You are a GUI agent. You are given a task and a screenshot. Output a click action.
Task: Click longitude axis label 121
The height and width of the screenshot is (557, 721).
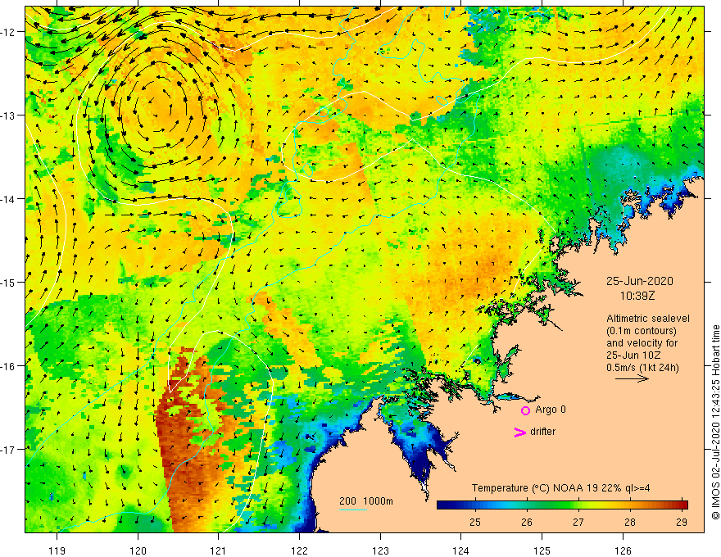click(219, 550)
